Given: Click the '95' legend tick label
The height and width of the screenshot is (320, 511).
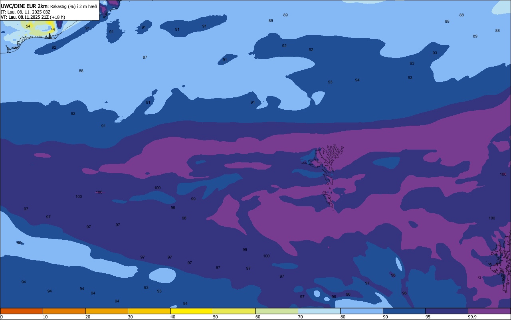Looking at the screenshot, I should (x=428, y=317).
